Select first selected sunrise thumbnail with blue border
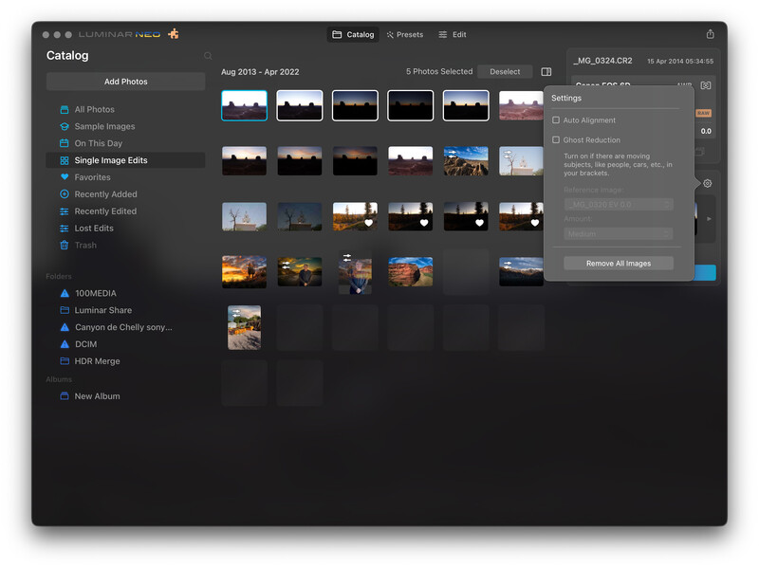The width and height of the screenshot is (759, 568). click(x=244, y=105)
